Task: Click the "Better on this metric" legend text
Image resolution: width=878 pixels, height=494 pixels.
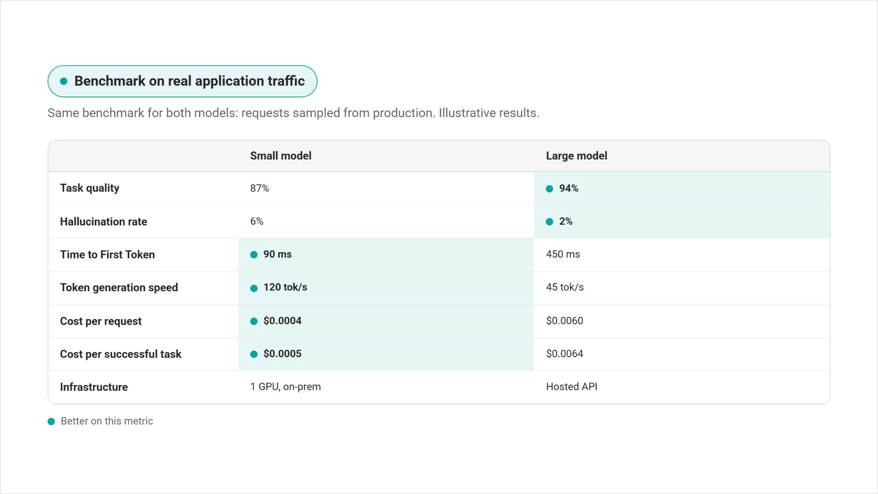Action: coord(107,421)
